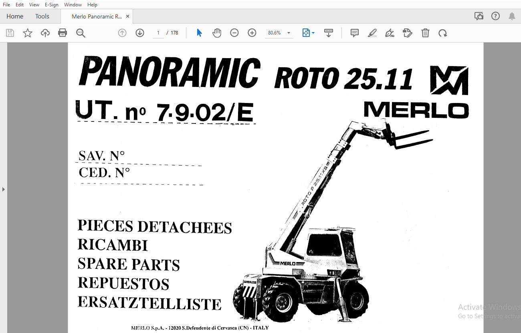Screen dimensions: 521x333
Task: Zoom out with minus button
Action: click(234, 33)
